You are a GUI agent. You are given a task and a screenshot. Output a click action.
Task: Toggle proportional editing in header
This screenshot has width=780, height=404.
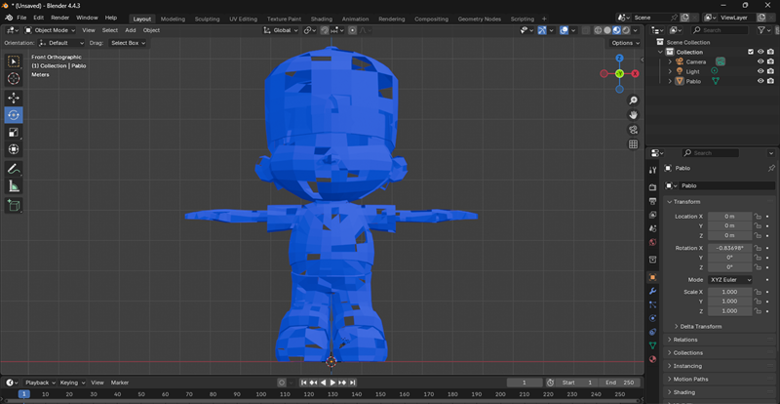pos(353,30)
